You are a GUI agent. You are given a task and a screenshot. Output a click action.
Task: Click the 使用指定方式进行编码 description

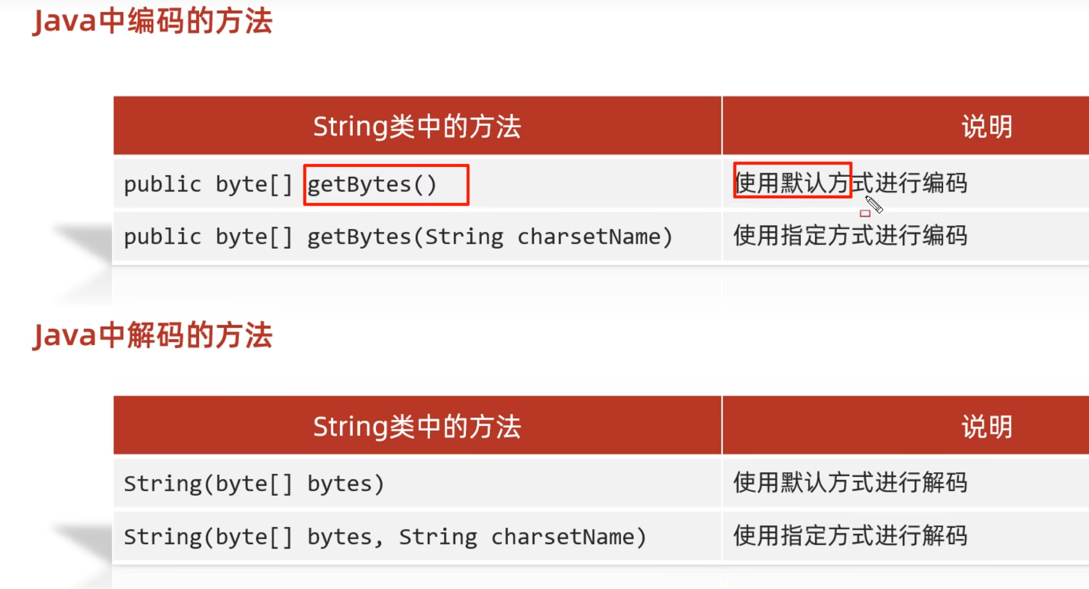coord(850,236)
